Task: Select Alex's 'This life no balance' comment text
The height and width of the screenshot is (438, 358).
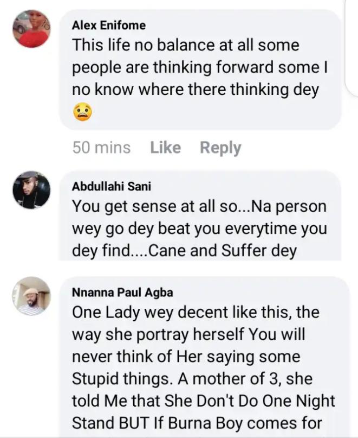Action: 185,46
